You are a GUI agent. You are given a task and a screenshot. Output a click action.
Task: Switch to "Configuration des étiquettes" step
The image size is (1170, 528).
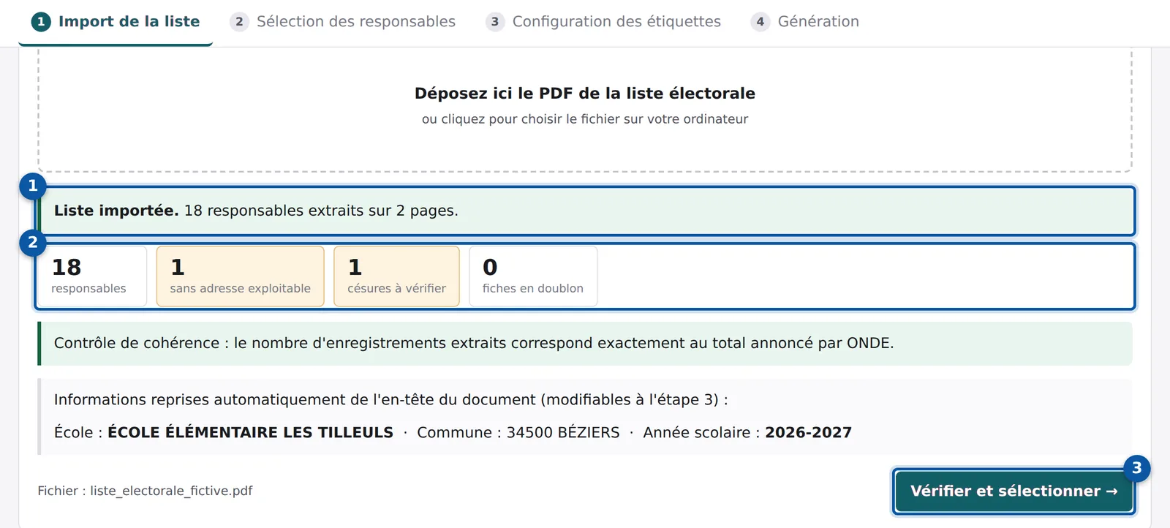click(x=603, y=22)
